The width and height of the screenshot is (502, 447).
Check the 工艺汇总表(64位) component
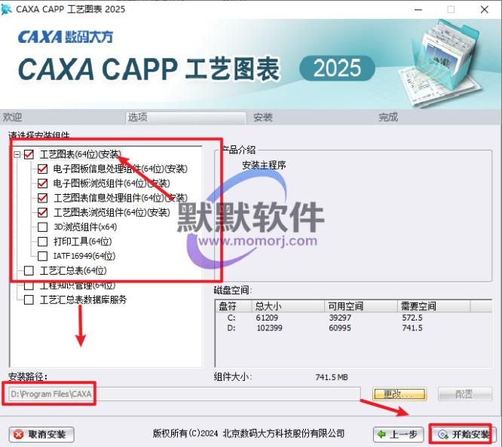tap(29, 270)
